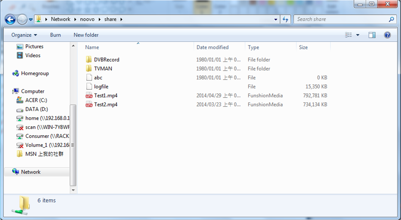Viewport: 401px width, 220px height.
Task: Open the change view options arrow
Action: (x=358, y=35)
